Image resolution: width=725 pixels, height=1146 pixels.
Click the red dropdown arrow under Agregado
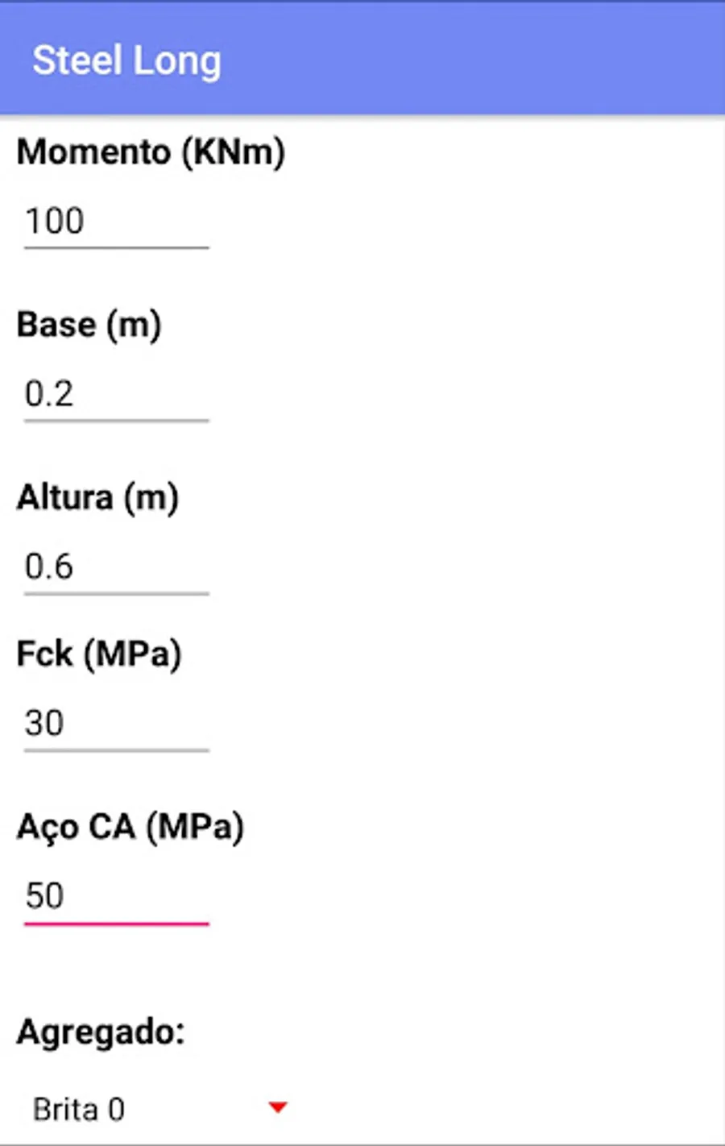coord(277,1107)
